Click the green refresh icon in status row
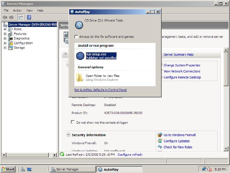This screenshot has height=173, width=230. (62, 154)
